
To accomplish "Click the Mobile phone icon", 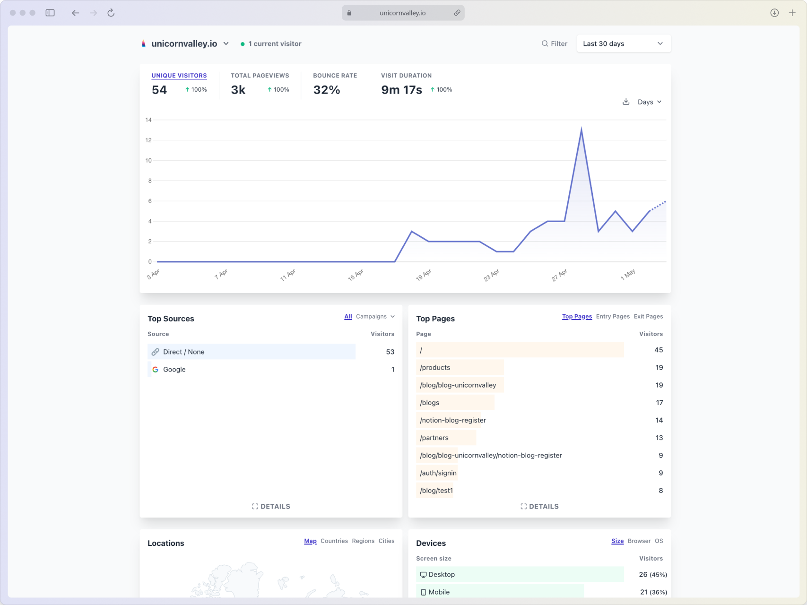I will (x=423, y=592).
